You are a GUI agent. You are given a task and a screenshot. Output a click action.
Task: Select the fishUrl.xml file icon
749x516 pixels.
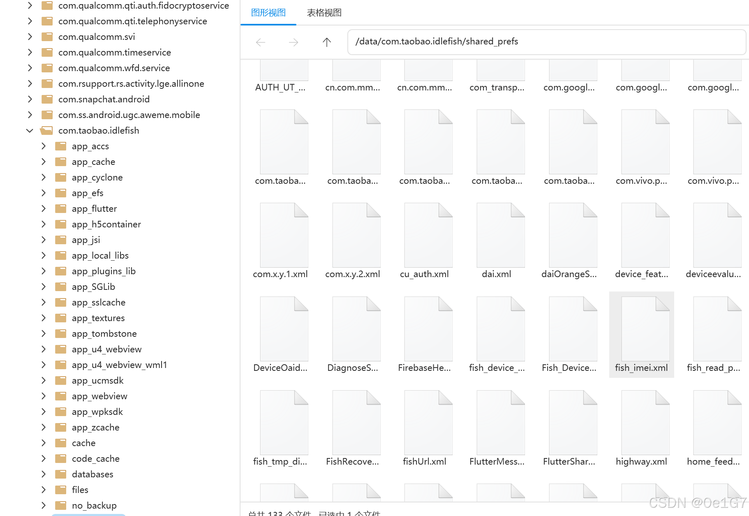tap(428, 423)
